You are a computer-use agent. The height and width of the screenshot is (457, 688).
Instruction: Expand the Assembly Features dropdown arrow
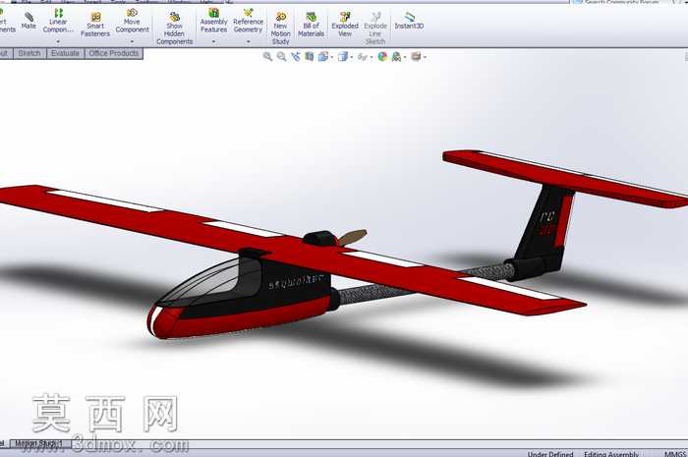pos(213,41)
